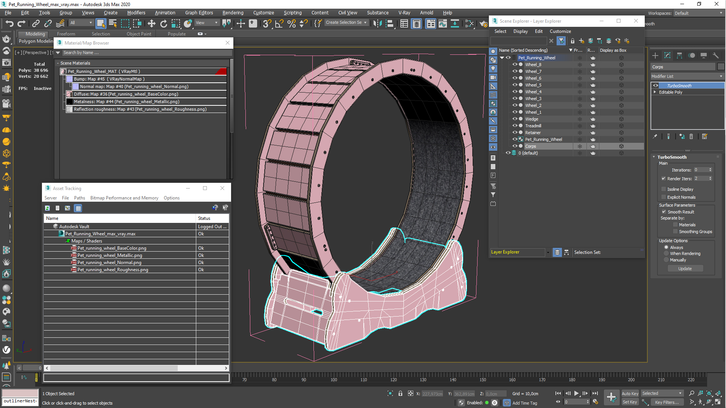Toggle TurboSmooth modifier eye icon
This screenshot has width=726, height=408.
(656, 86)
